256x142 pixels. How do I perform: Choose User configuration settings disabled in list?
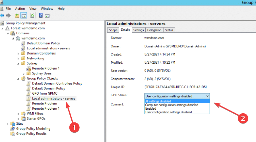pyautogui.click(x=177, y=112)
